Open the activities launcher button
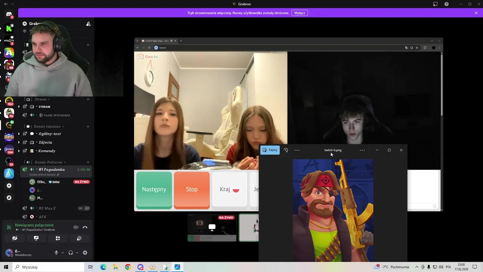This screenshot has width=483, height=272. click(58, 238)
